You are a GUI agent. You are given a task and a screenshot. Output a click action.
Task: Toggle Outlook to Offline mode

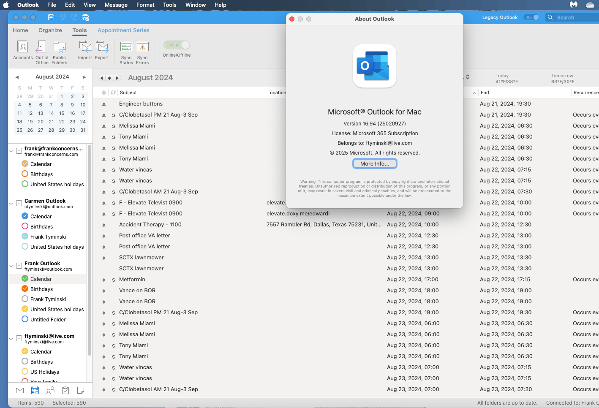pos(177,45)
